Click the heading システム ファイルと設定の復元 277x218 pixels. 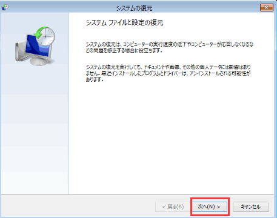click(x=124, y=23)
